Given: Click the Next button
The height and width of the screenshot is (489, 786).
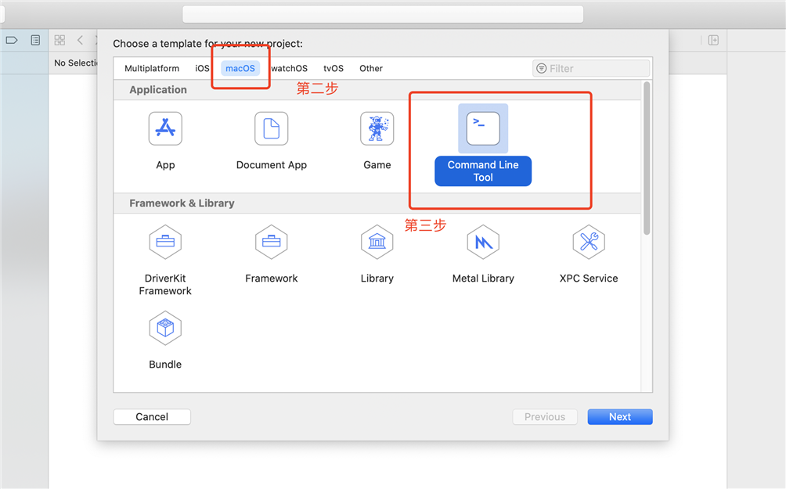Looking at the screenshot, I should 620,417.
